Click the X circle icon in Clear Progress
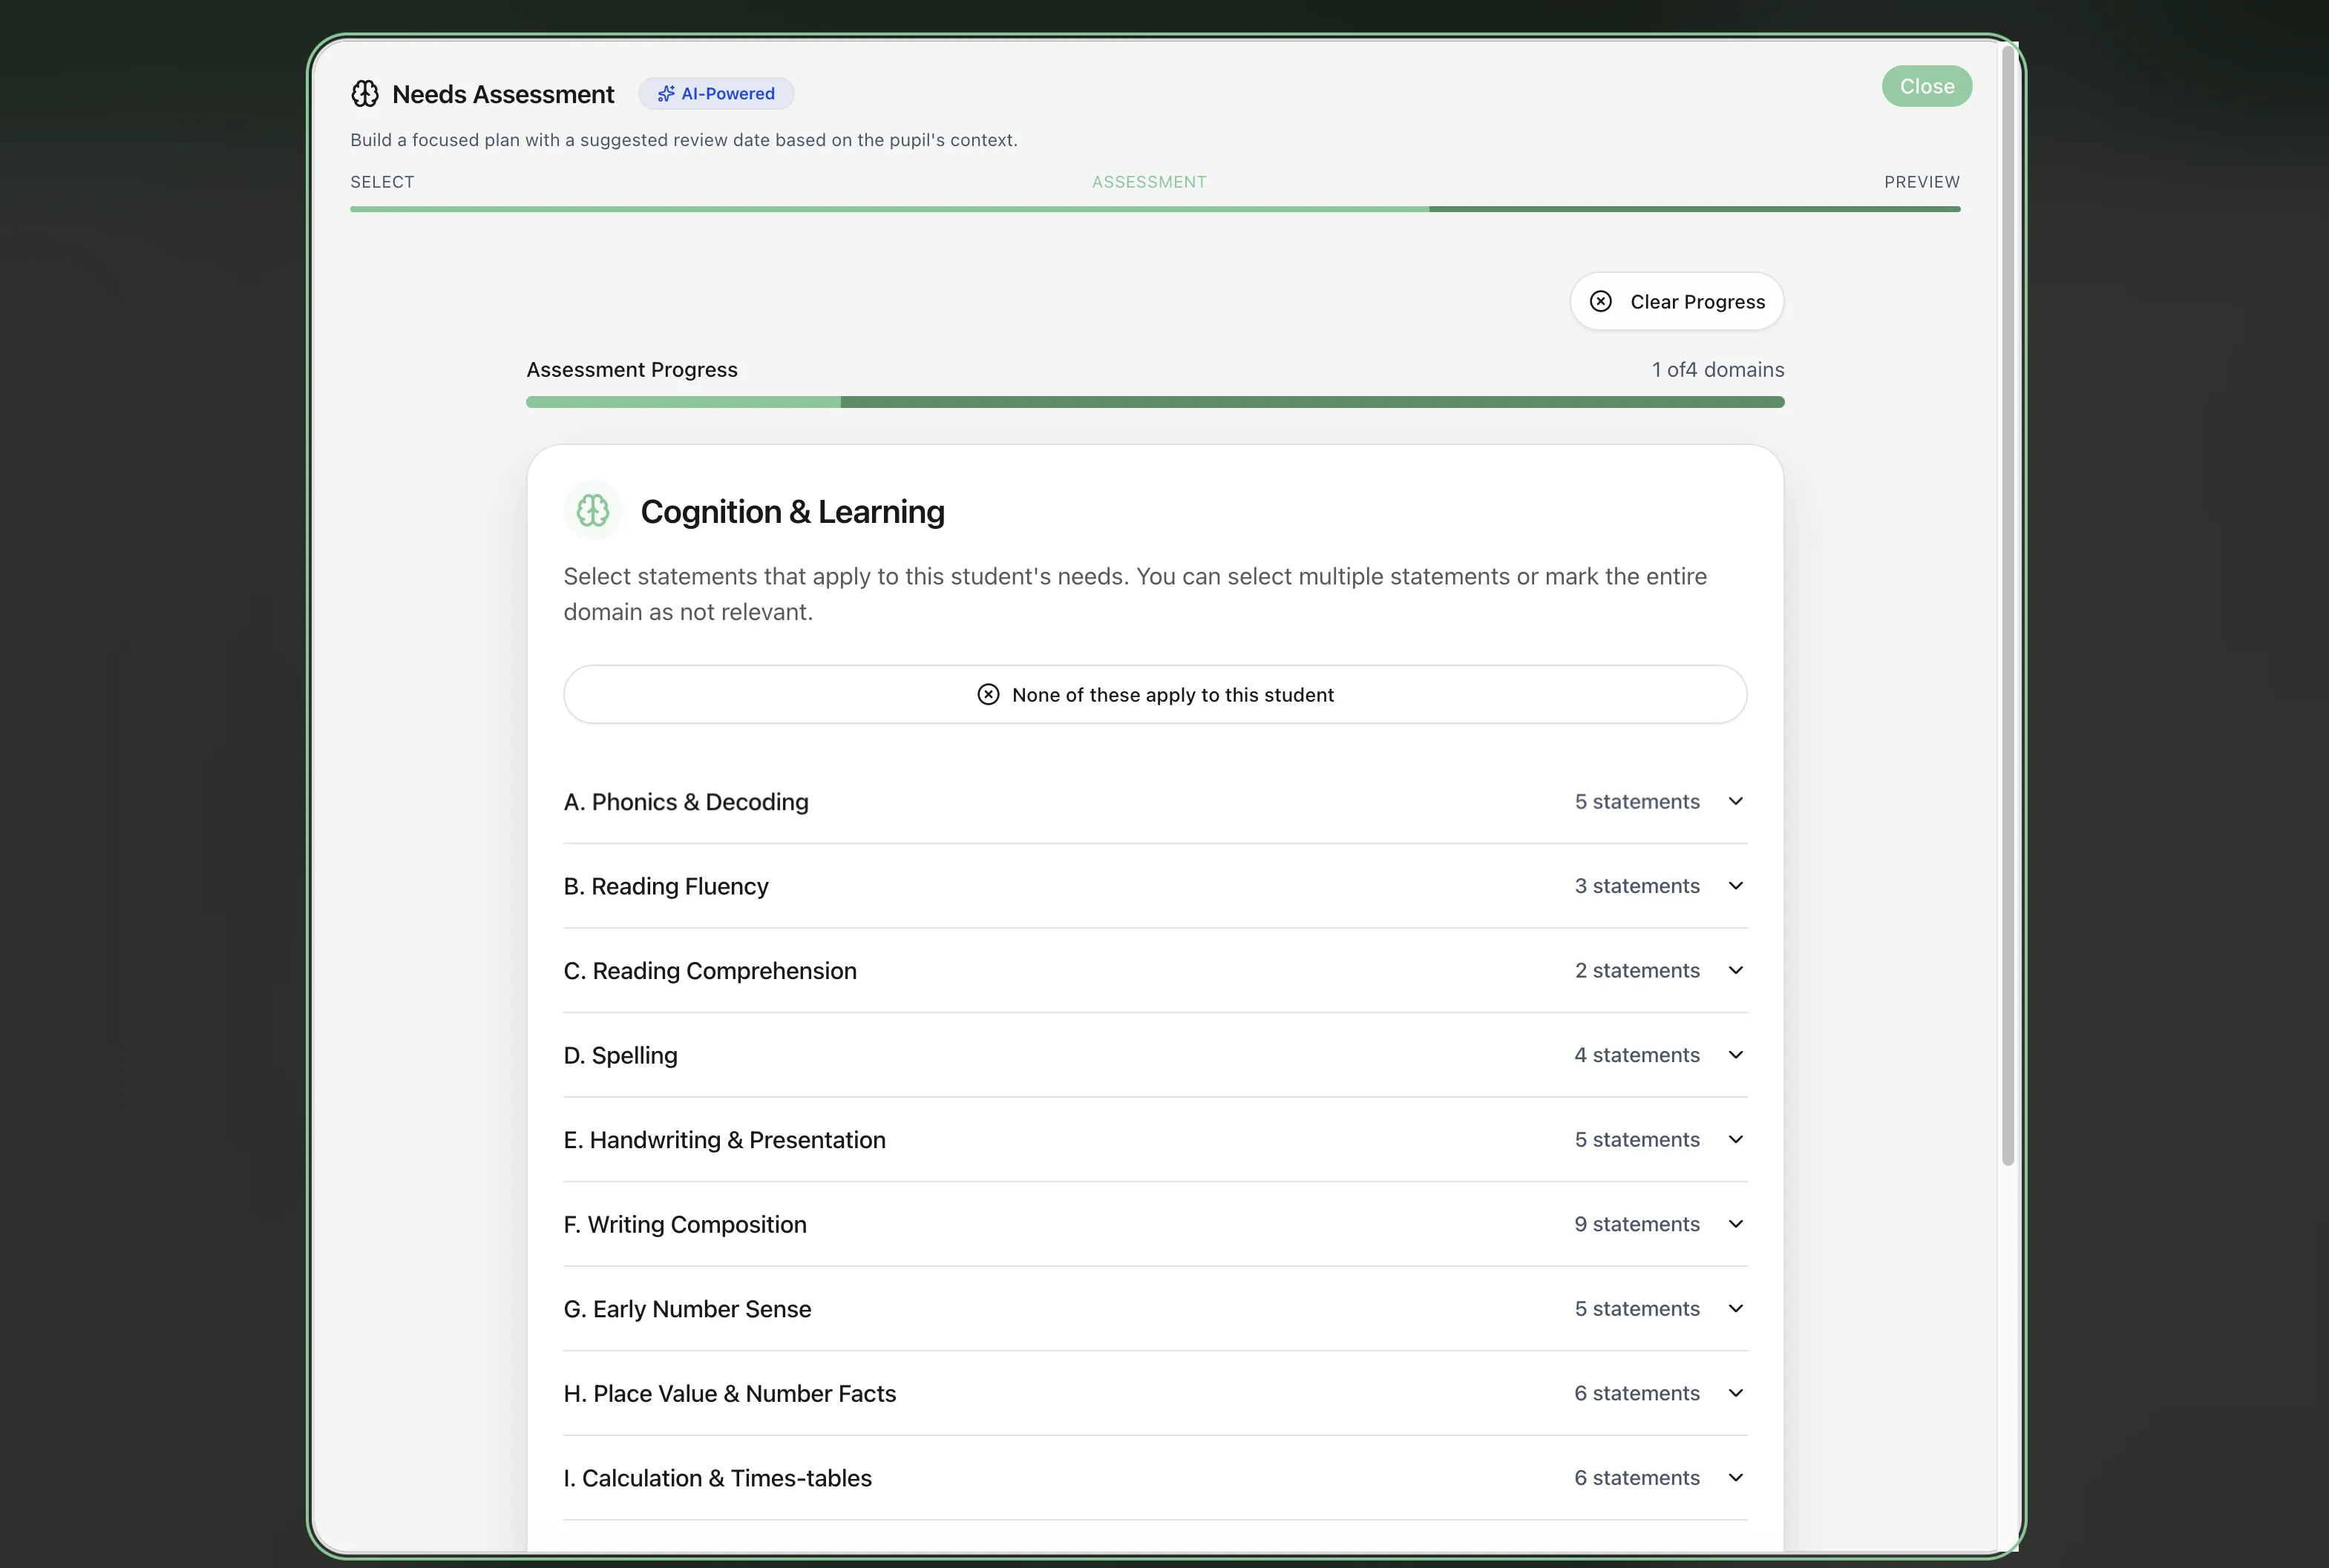2329x1568 pixels. click(x=1601, y=301)
